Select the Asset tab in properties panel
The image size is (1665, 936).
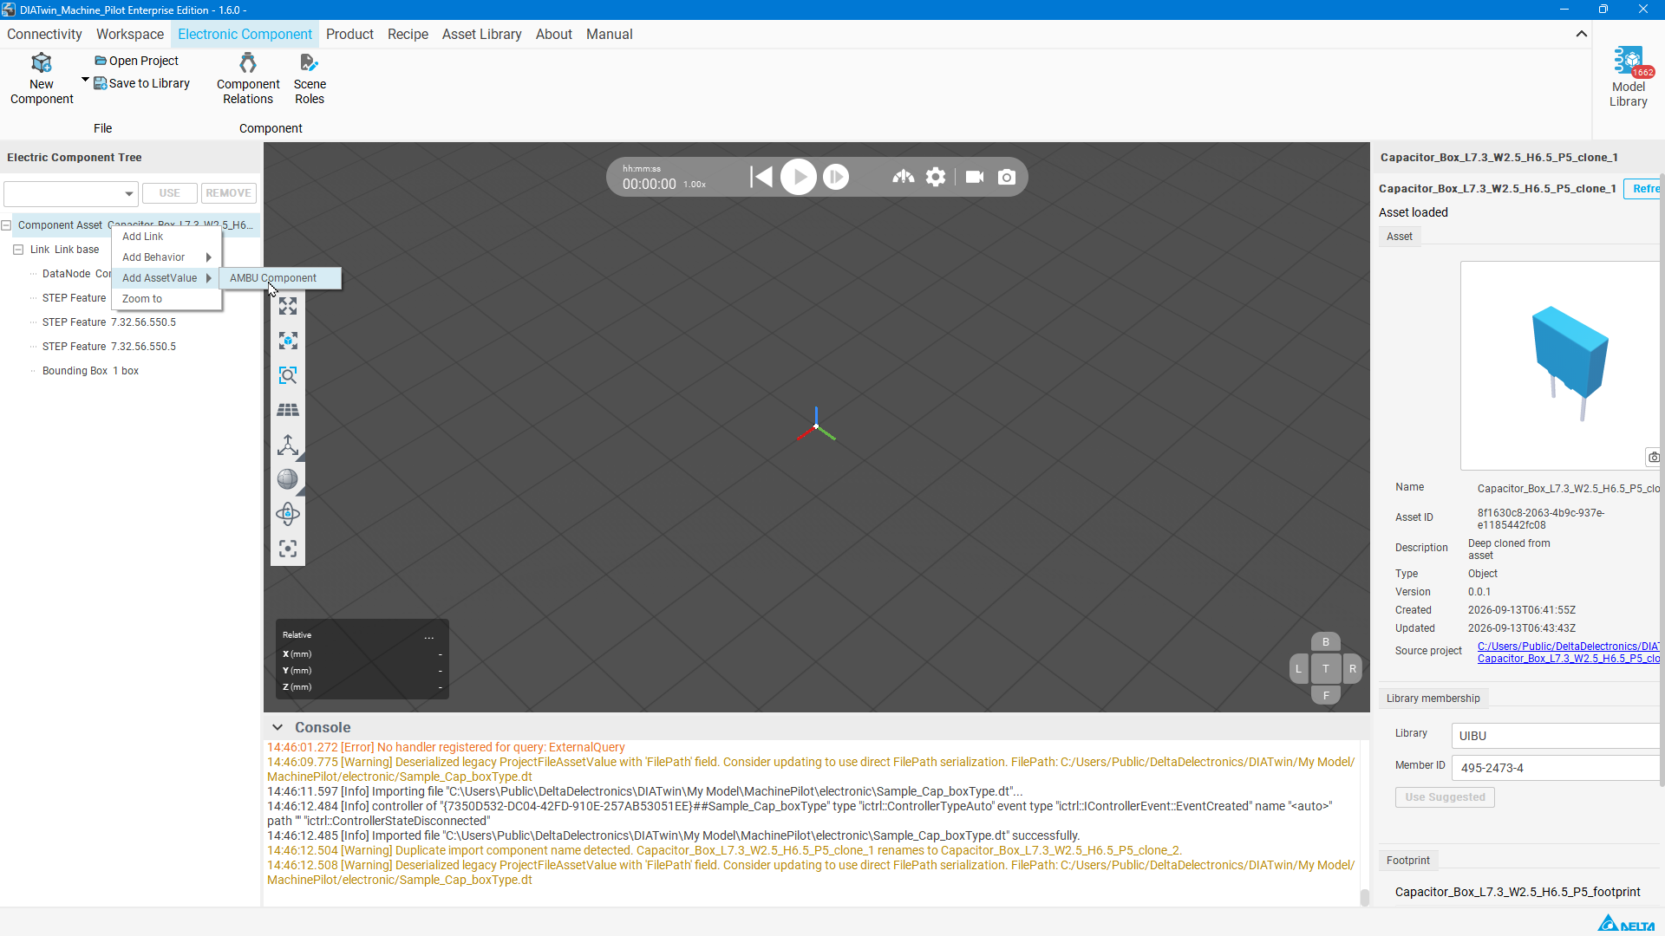coord(1400,237)
